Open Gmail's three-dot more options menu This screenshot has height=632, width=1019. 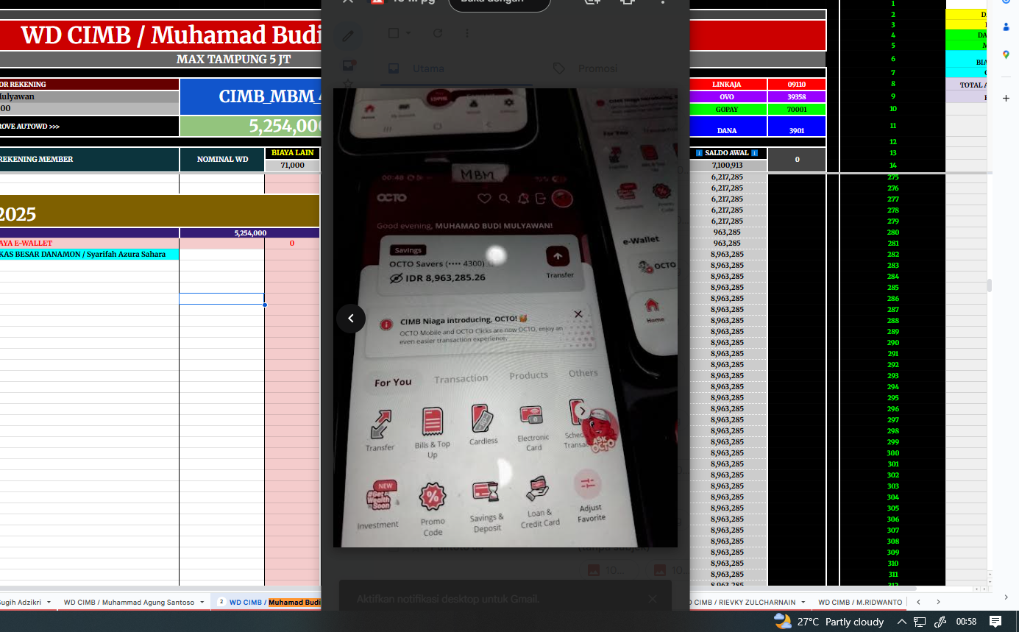click(x=467, y=33)
